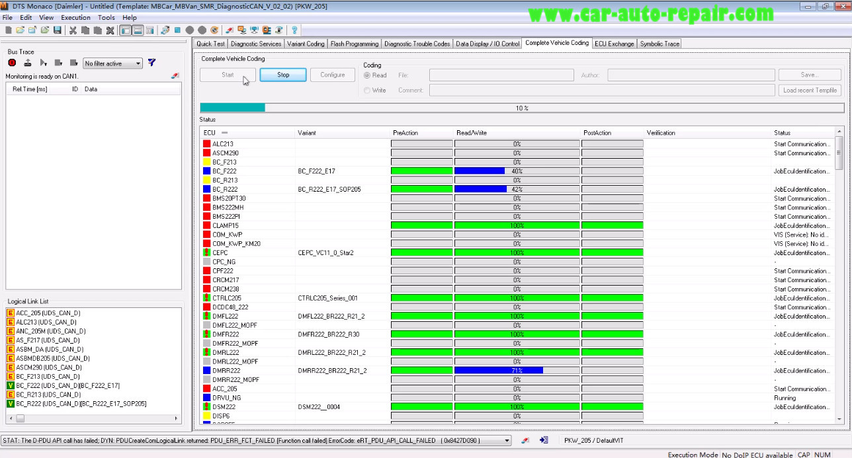Open the second Bus Trace square dropdown button
Screen dimensions: 852x458
tap(73, 63)
